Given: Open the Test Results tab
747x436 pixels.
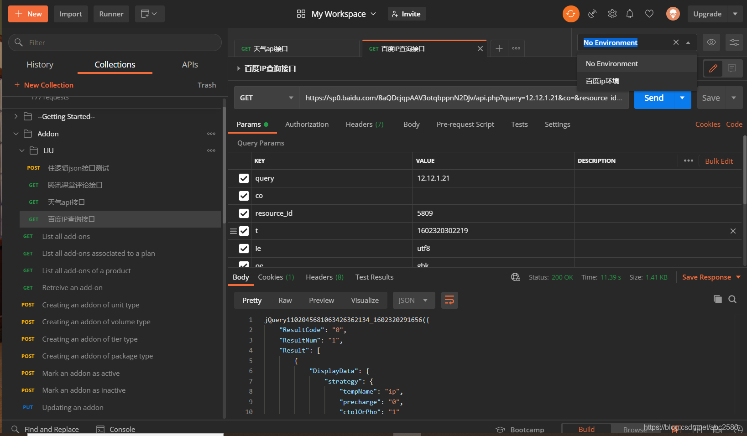Looking at the screenshot, I should tap(374, 277).
